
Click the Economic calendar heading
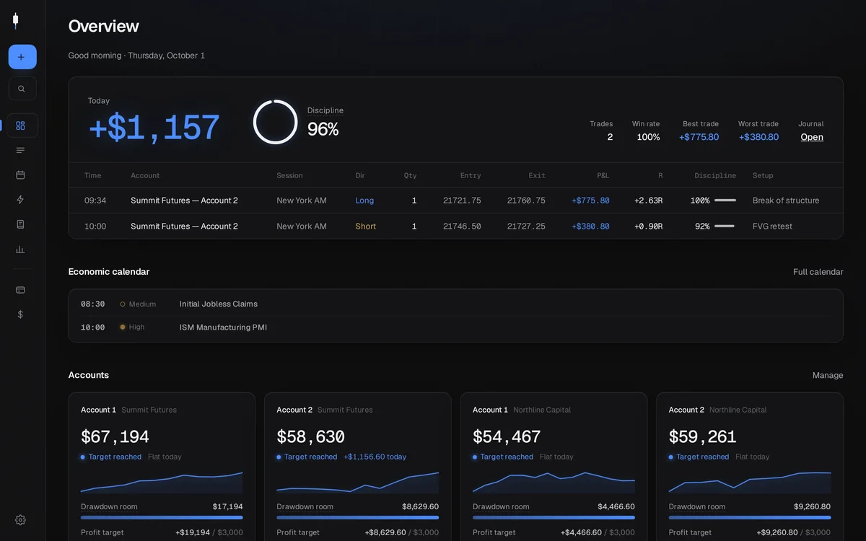[x=109, y=272]
